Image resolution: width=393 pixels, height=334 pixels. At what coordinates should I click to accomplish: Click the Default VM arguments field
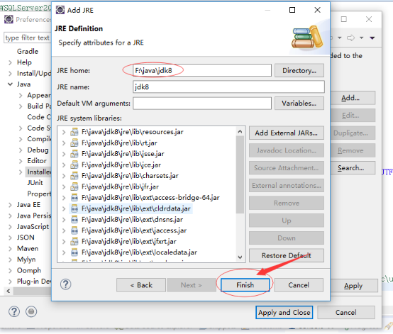(x=202, y=104)
